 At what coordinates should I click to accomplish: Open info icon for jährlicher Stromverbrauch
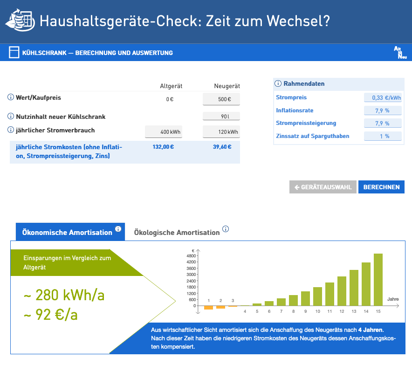coord(11,130)
